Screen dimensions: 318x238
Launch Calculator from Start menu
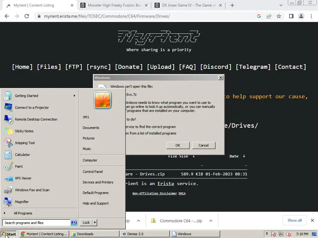(x=39, y=154)
